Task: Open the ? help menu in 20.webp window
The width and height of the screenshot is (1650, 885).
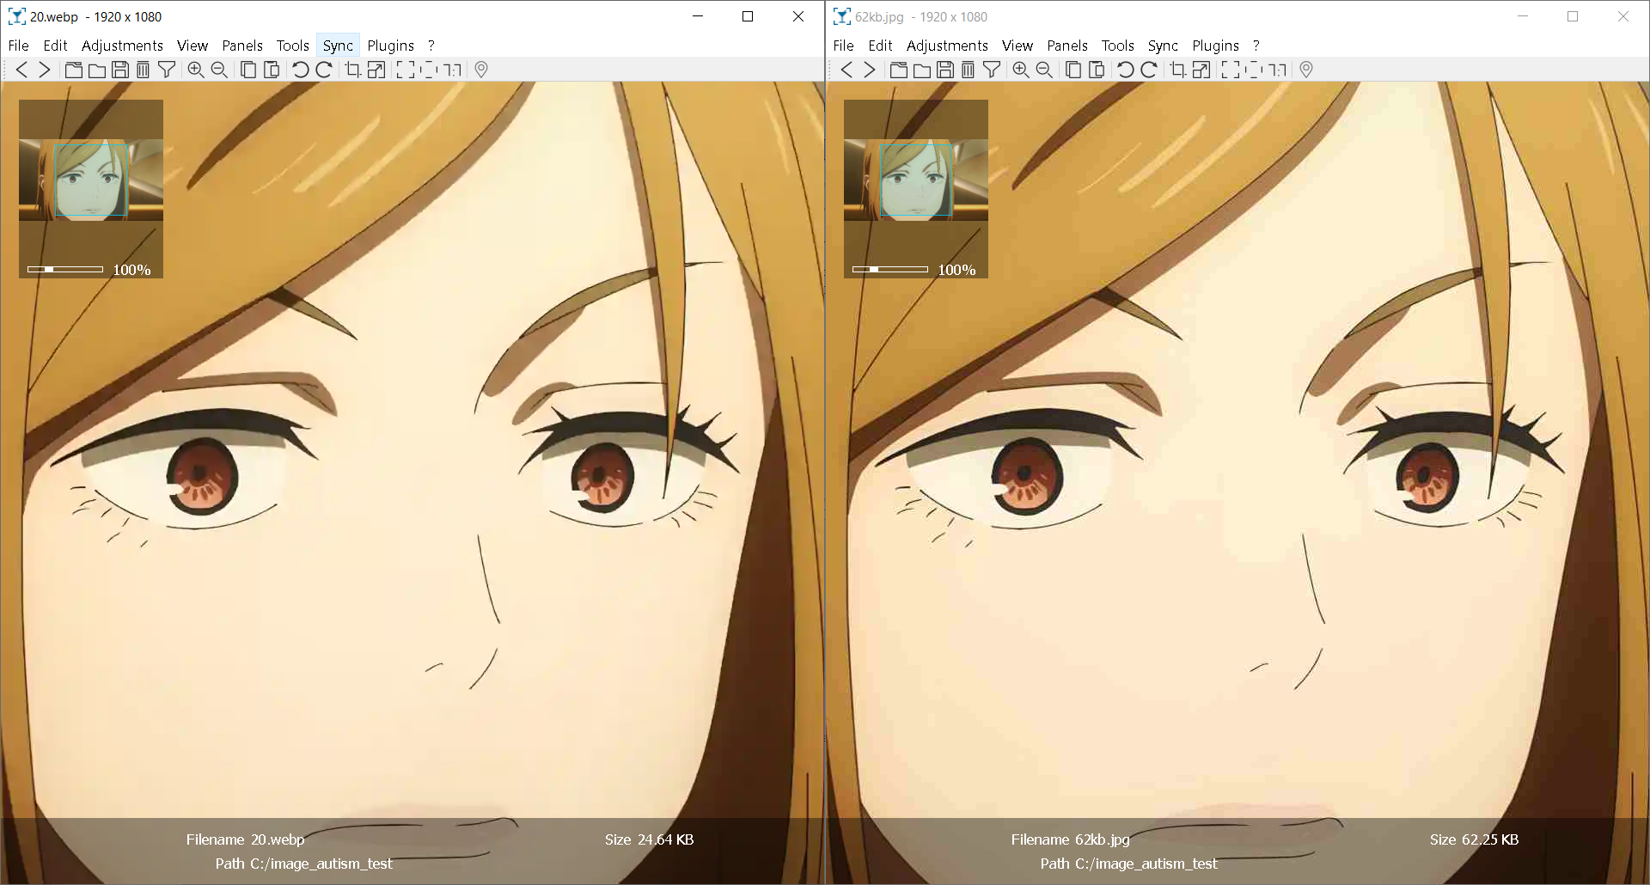Action: [x=431, y=46]
